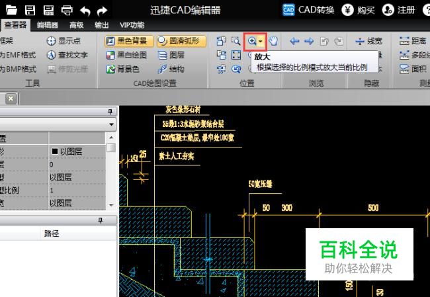Undo the last action
The image size is (430, 297).
coord(85,11)
